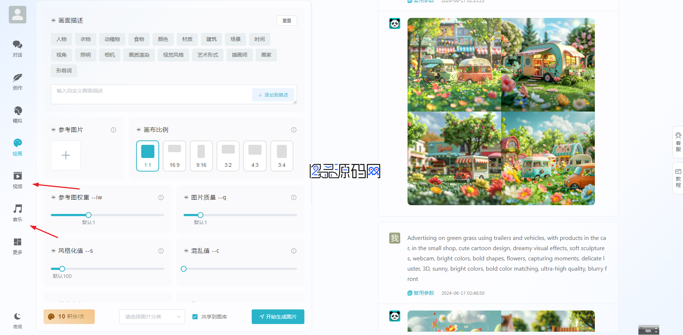This screenshot has width=683, height=335.
Task: Click panda avatar beside the bottom image
Action: (x=395, y=316)
